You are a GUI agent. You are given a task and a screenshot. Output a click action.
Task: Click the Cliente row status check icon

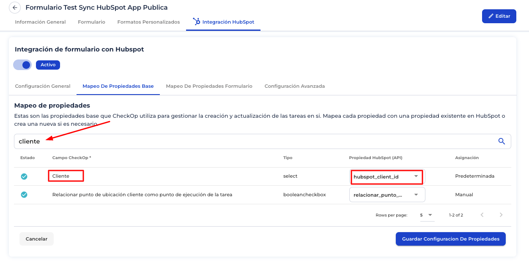[x=24, y=176]
